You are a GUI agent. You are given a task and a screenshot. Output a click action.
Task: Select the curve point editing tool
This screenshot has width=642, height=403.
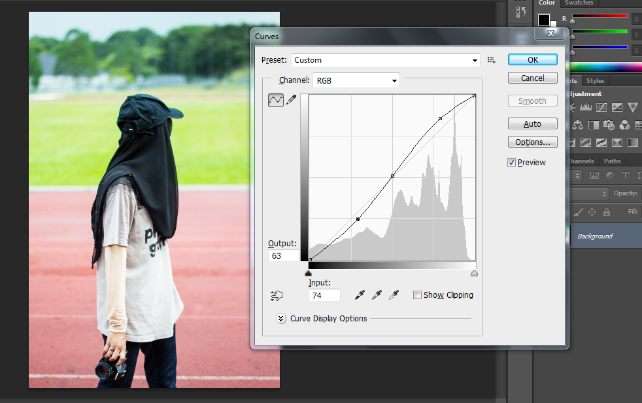tap(275, 100)
